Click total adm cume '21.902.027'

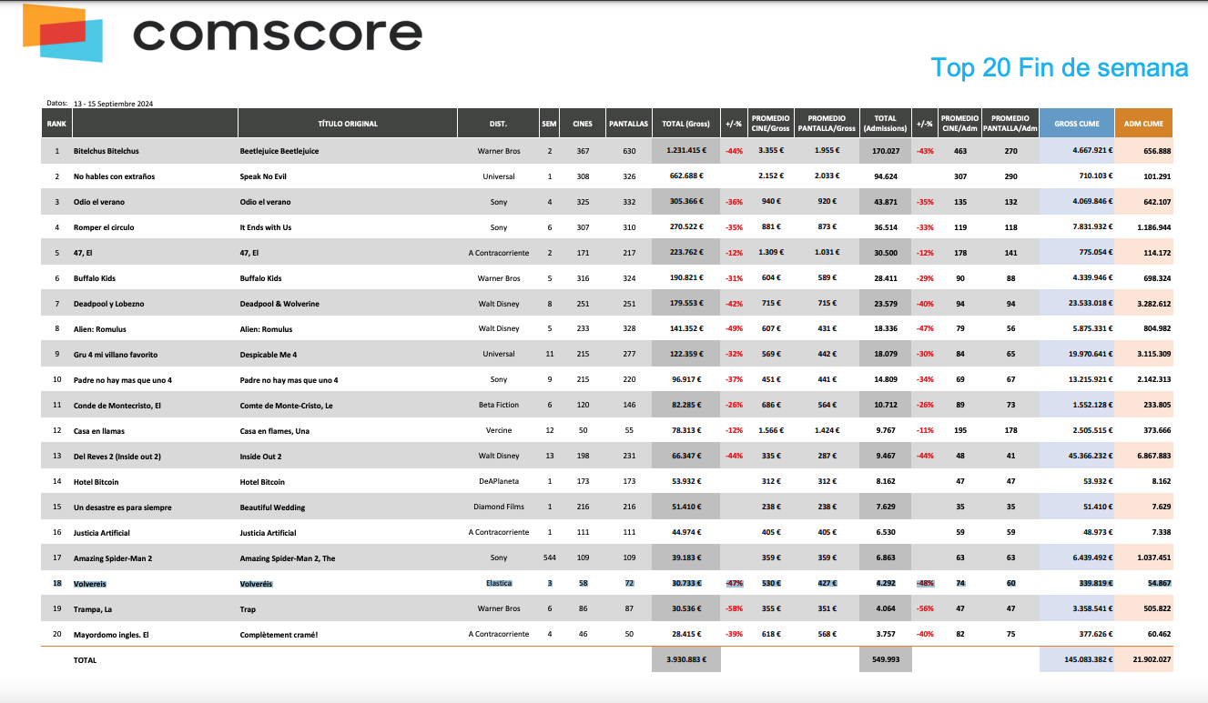[1152, 660]
